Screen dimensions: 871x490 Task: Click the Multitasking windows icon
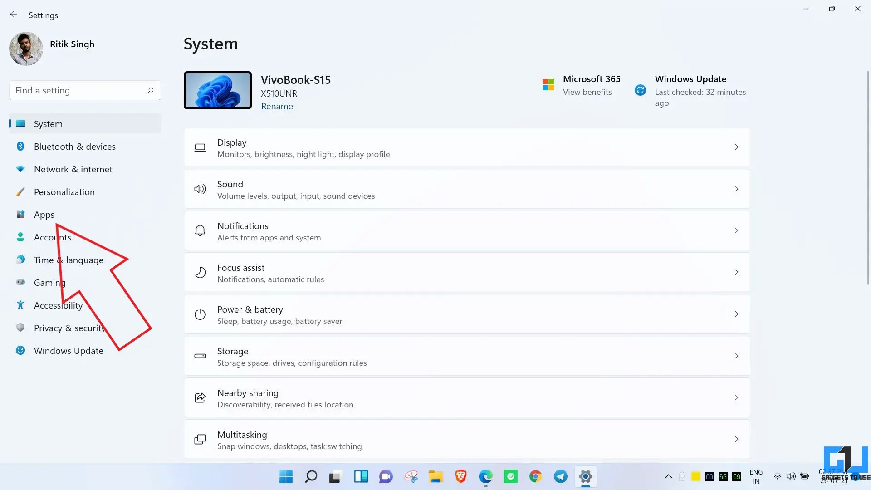point(200,440)
